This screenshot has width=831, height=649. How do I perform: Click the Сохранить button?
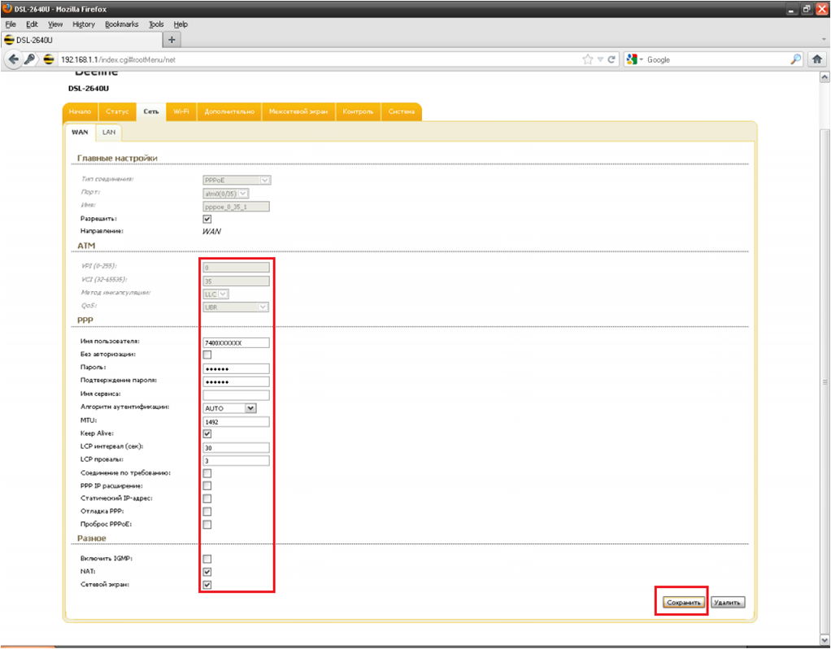coord(681,603)
